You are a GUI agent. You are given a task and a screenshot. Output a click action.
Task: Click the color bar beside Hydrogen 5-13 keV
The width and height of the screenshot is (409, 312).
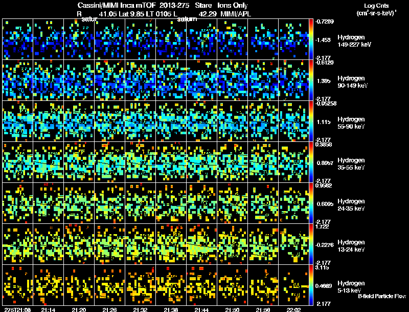[x=311, y=285]
